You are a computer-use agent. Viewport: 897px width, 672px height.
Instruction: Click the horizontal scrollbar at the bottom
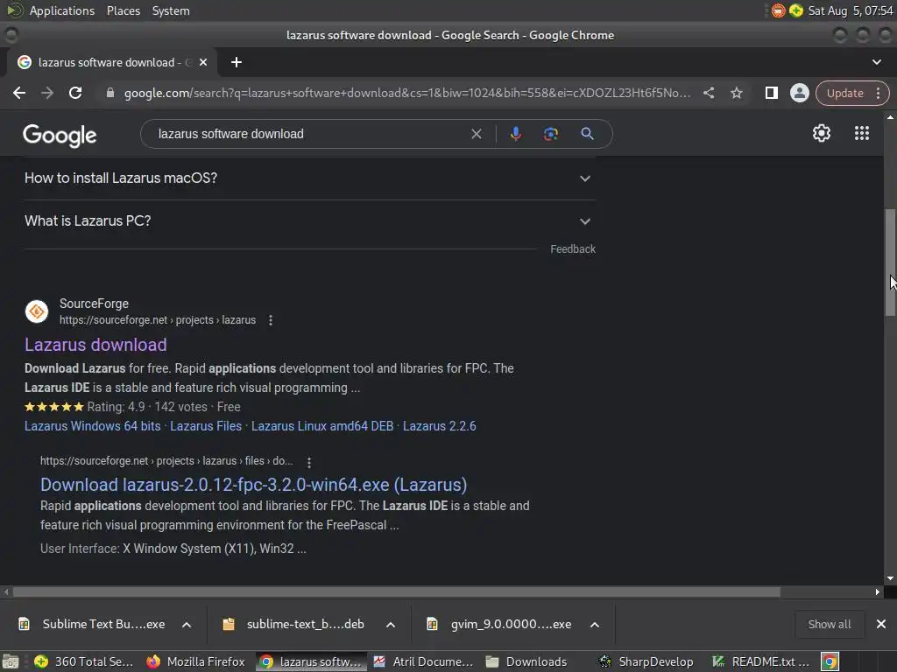397,592
